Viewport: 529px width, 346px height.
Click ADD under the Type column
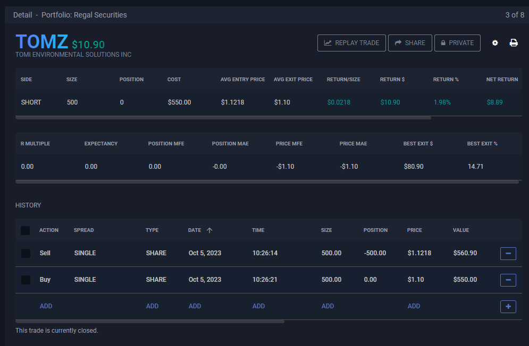pos(152,306)
